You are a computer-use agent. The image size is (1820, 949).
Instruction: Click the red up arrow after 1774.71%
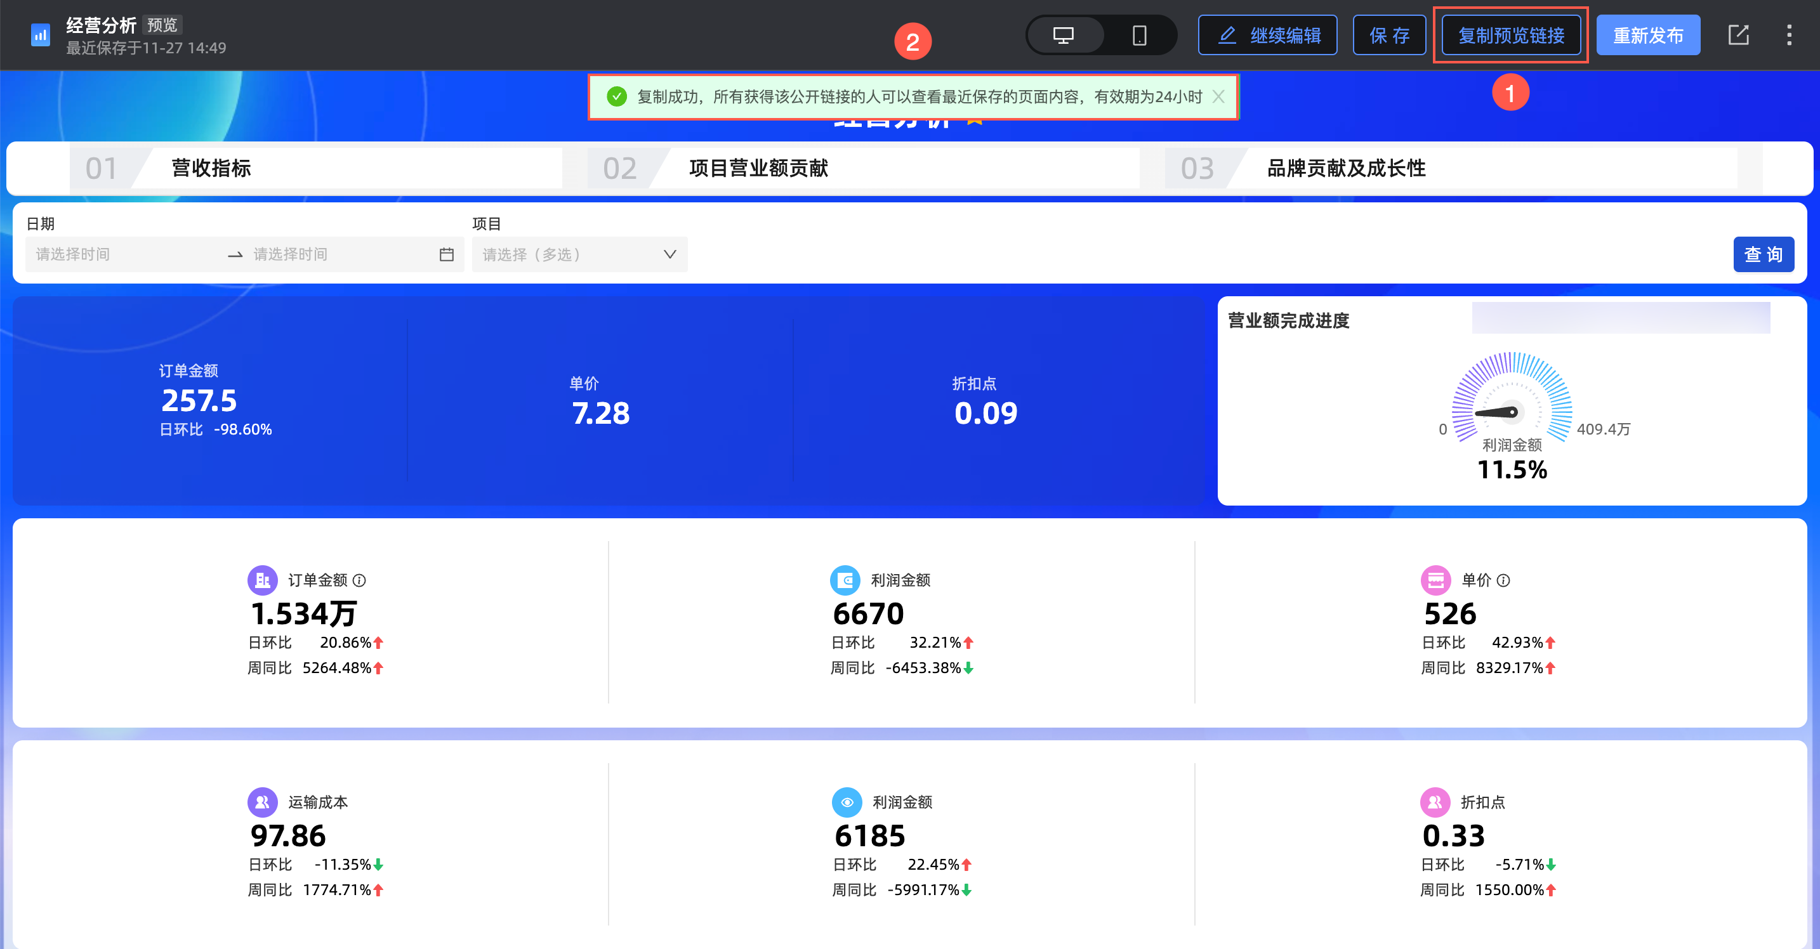coord(379,891)
